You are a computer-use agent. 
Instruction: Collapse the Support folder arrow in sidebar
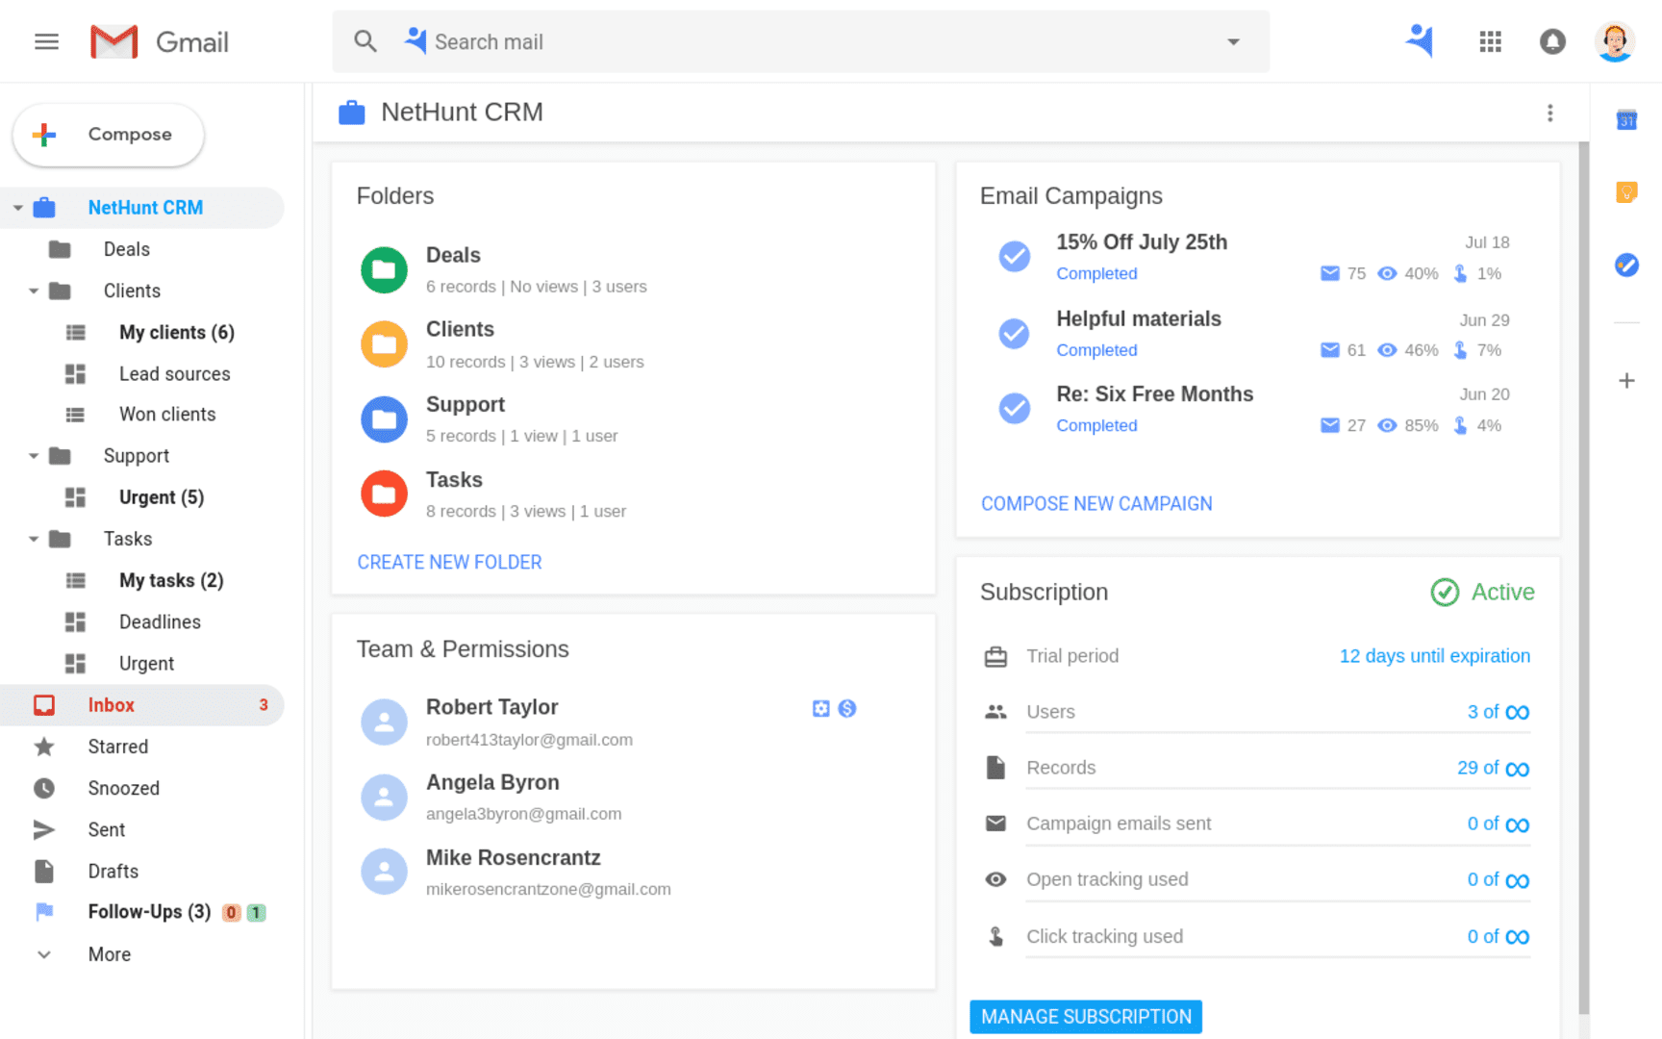coord(34,456)
